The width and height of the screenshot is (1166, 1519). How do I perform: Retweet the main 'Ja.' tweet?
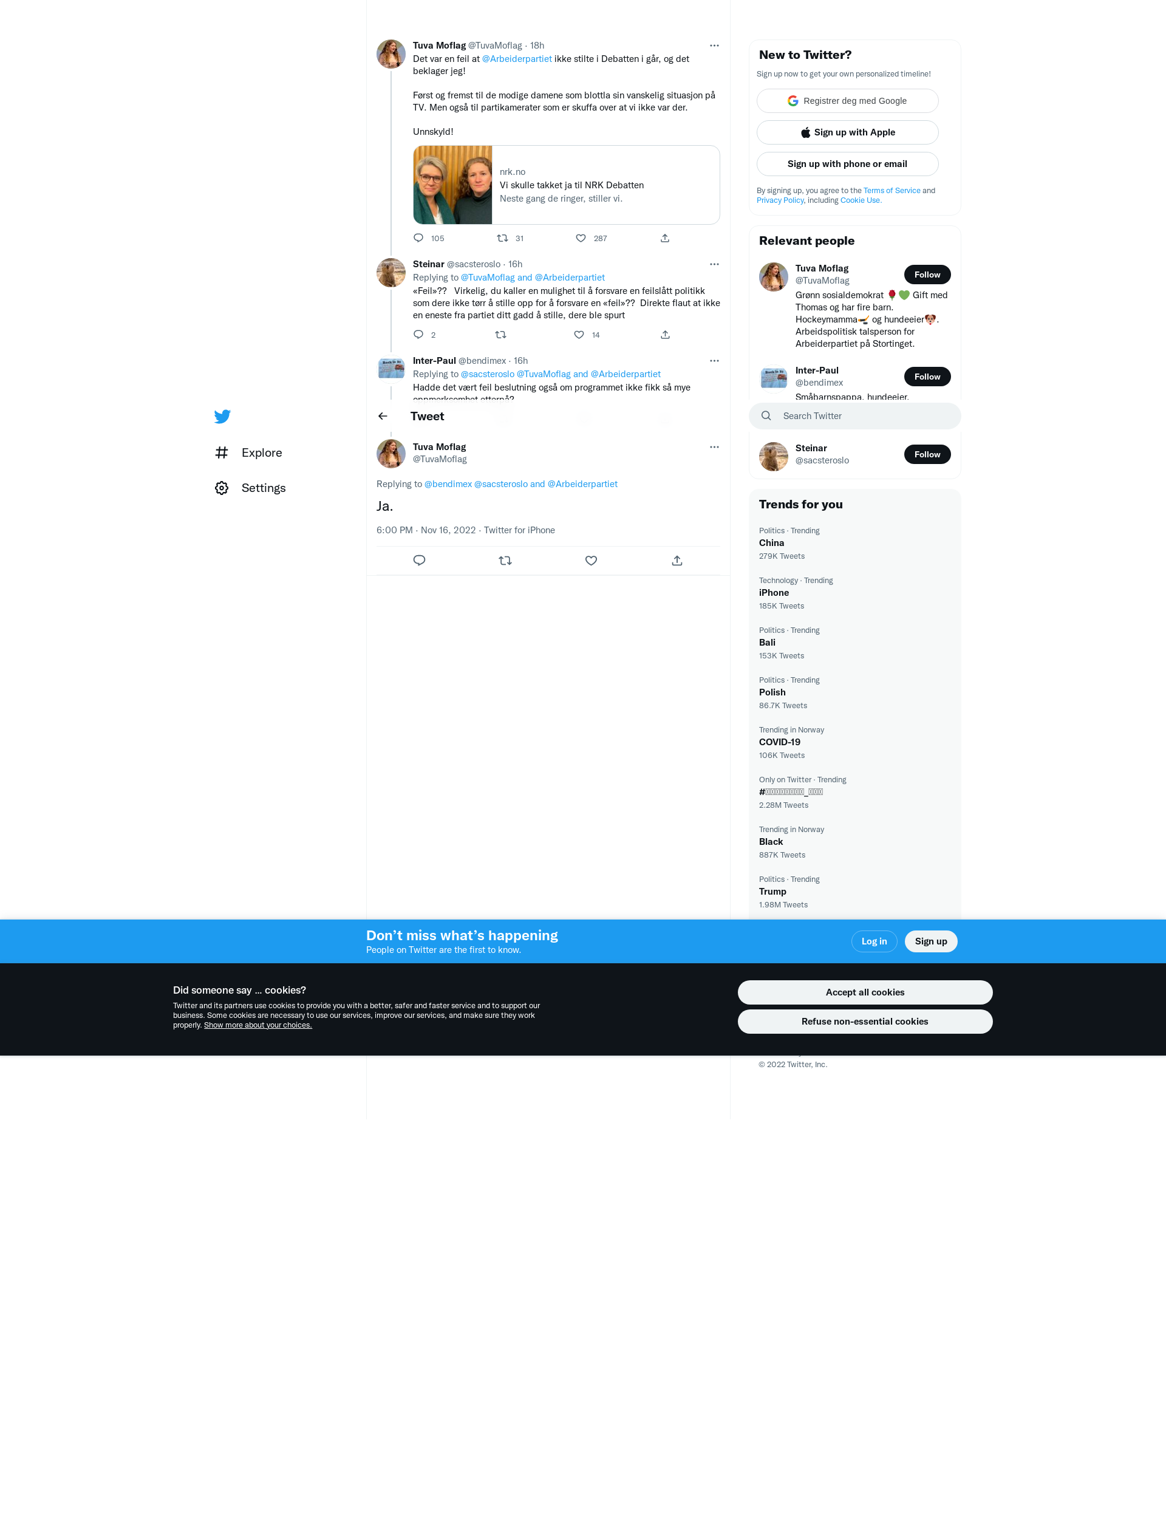(505, 561)
